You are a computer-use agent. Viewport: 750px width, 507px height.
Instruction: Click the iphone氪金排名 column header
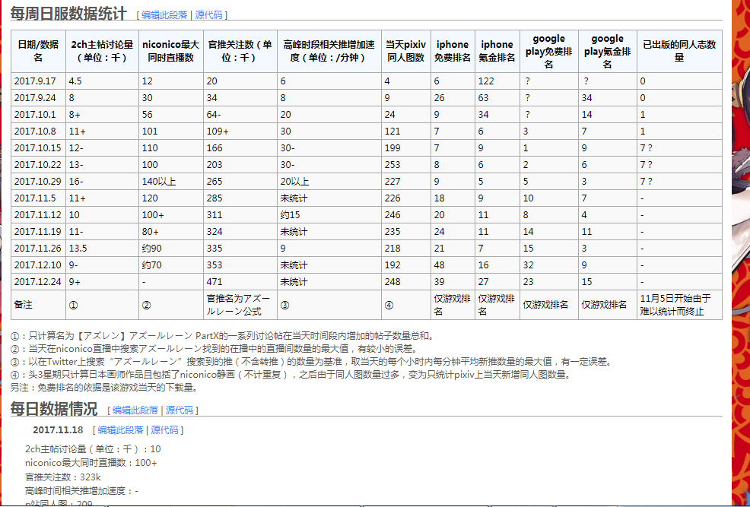point(497,51)
